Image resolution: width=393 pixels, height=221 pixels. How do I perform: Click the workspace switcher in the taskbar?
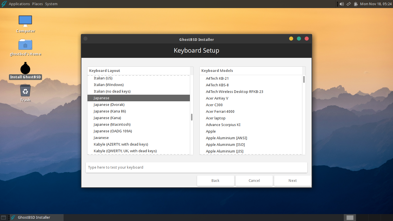pos(350,218)
